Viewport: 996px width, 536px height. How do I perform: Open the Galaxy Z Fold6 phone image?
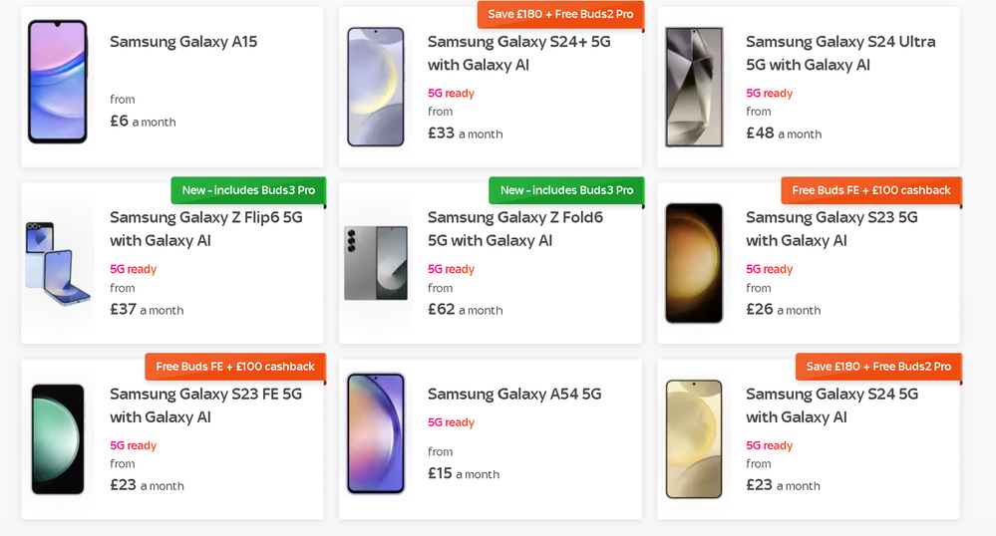(x=376, y=263)
